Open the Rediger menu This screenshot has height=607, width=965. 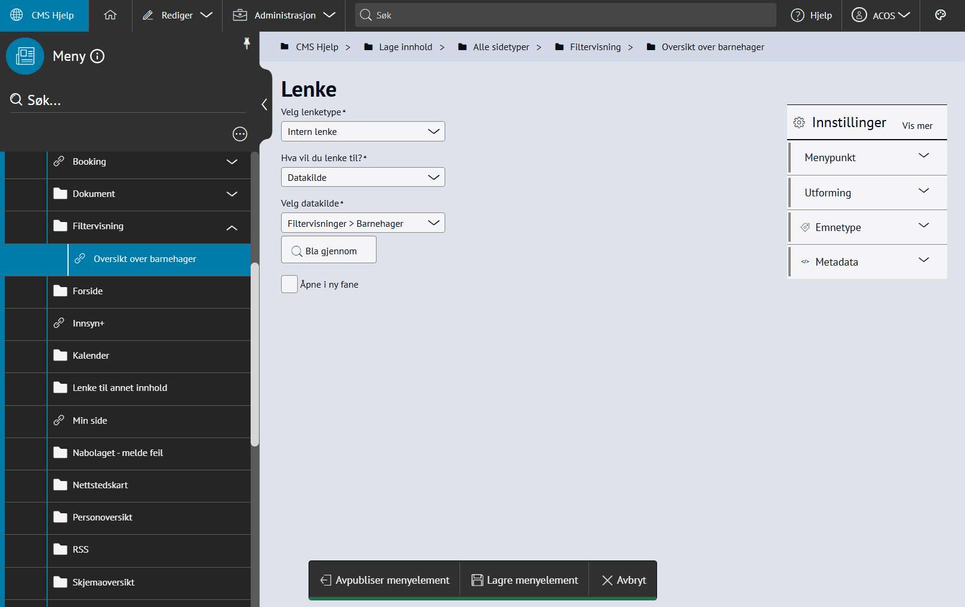point(177,16)
